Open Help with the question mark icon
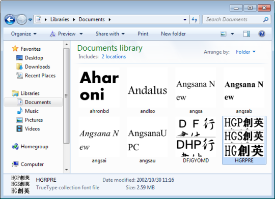 pyautogui.click(x=262, y=34)
